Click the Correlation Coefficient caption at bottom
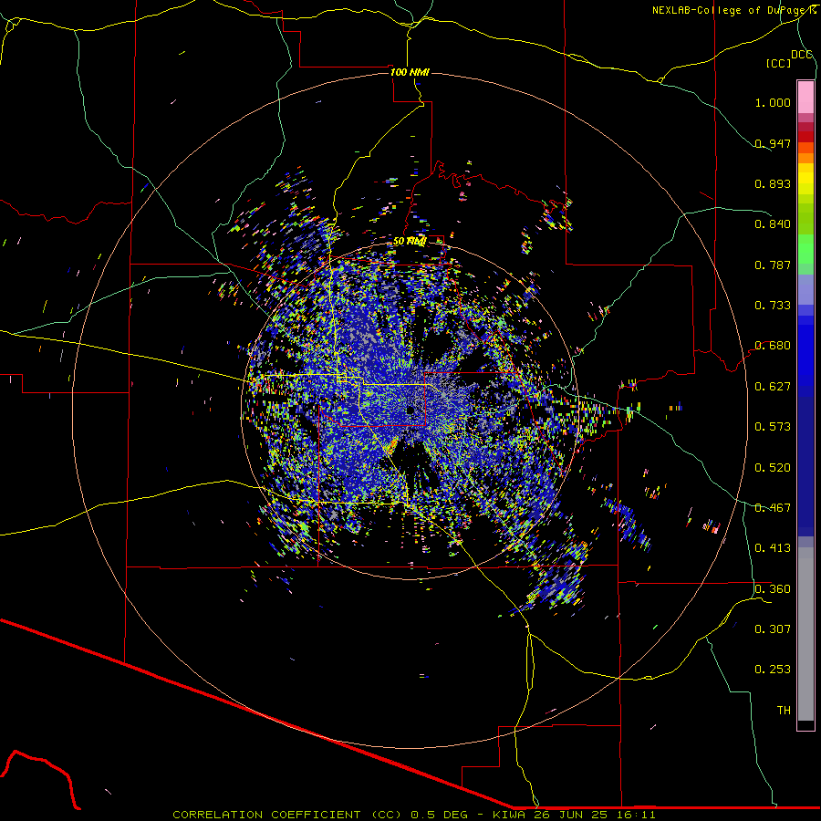The image size is (821, 821). click(413, 815)
